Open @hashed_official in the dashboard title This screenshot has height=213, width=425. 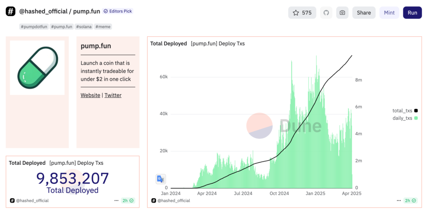(43, 11)
